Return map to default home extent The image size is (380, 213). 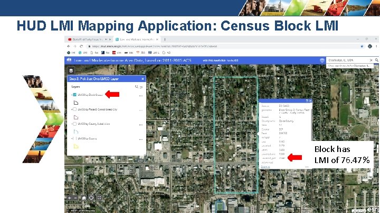[84, 198]
